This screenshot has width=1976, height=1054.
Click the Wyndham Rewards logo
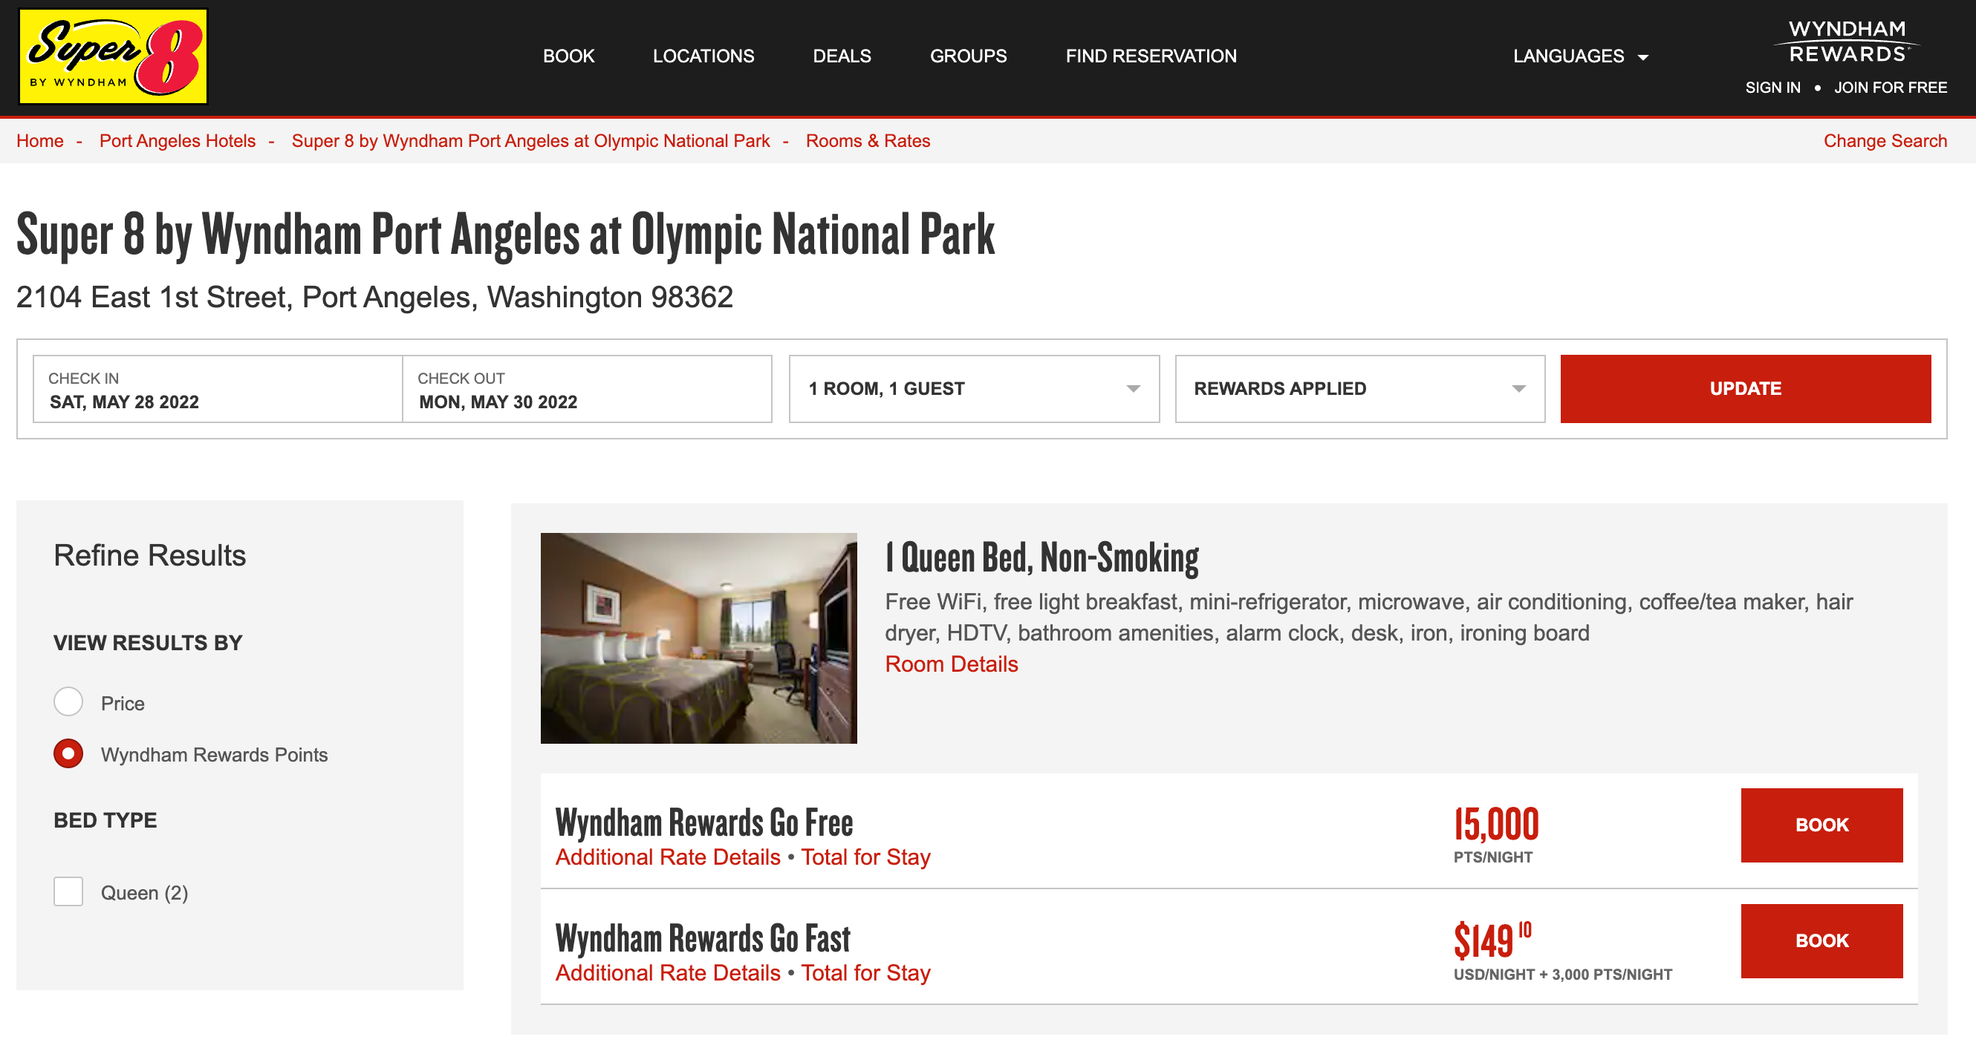tap(1847, 42)
